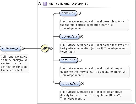
Task: Select the power_th element node
Action: point(68,13)
